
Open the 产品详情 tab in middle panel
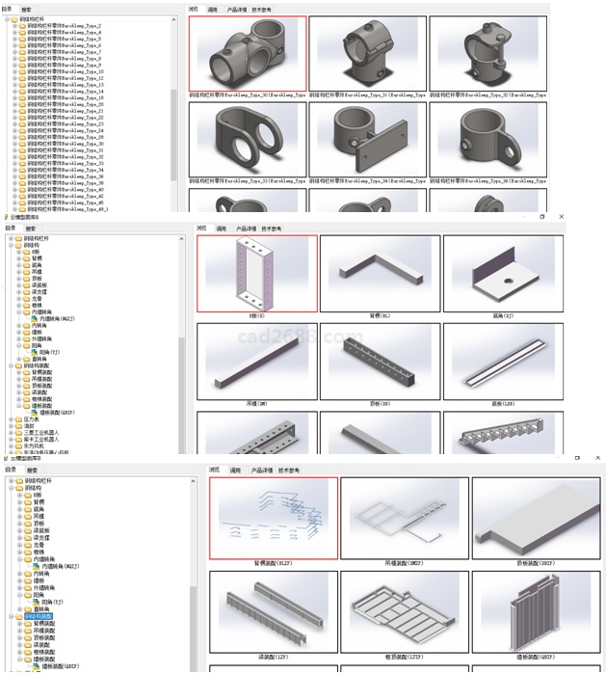pyautogui.click(x=248, y=229)
